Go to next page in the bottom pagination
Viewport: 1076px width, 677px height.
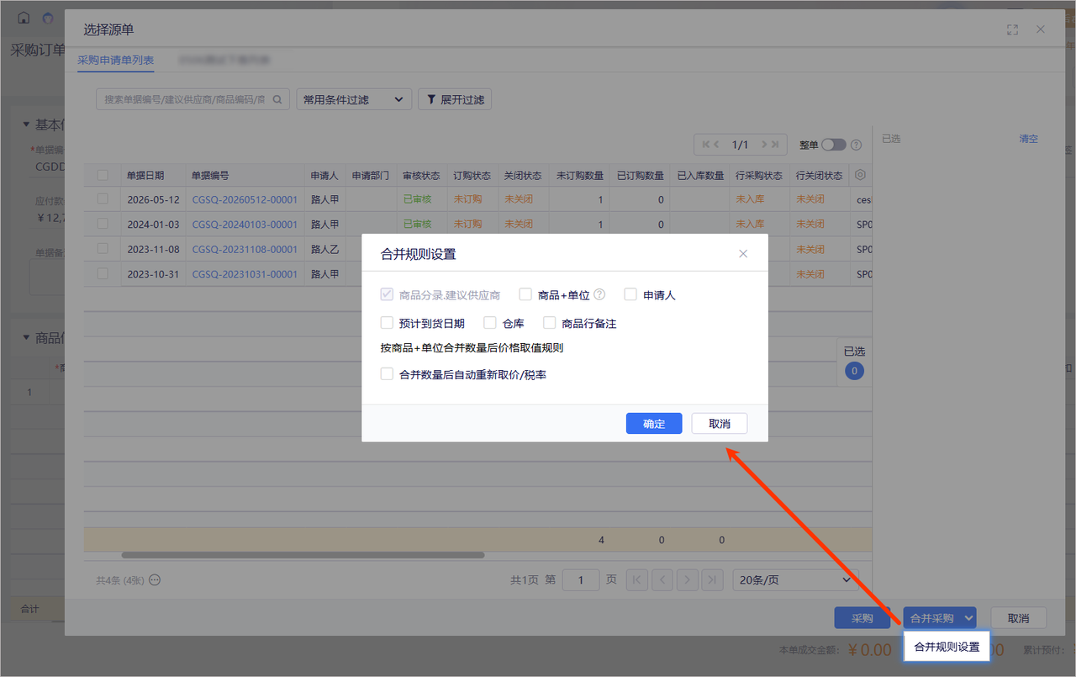(688, 579)
